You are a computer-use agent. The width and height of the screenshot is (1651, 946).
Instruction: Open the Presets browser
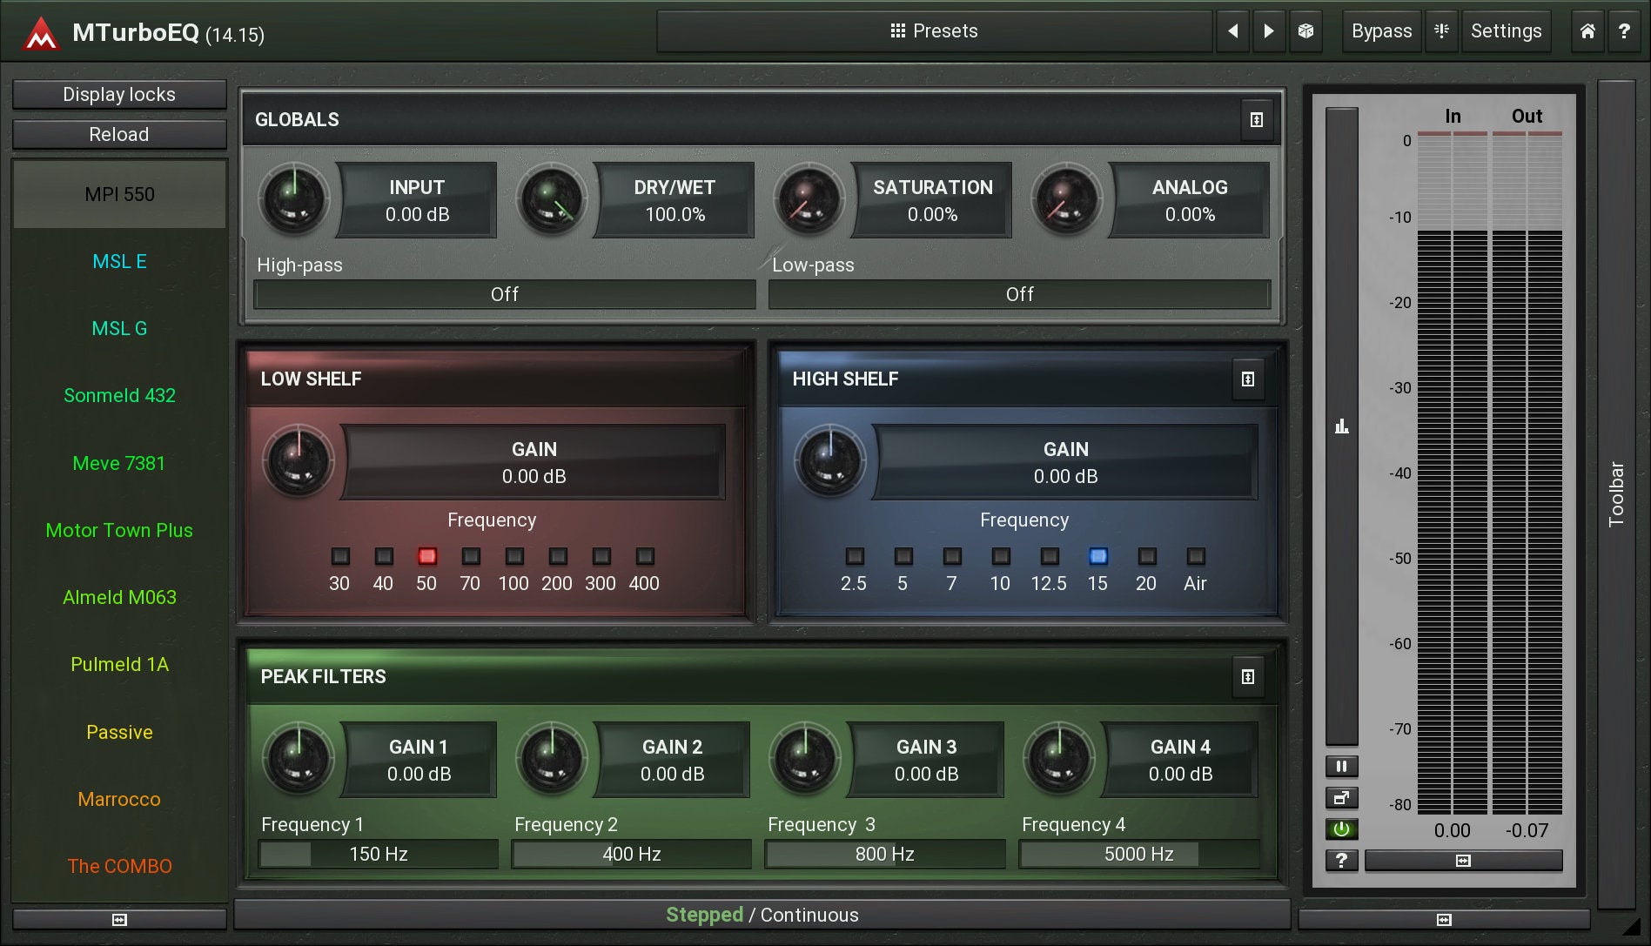tap(934, 31)
